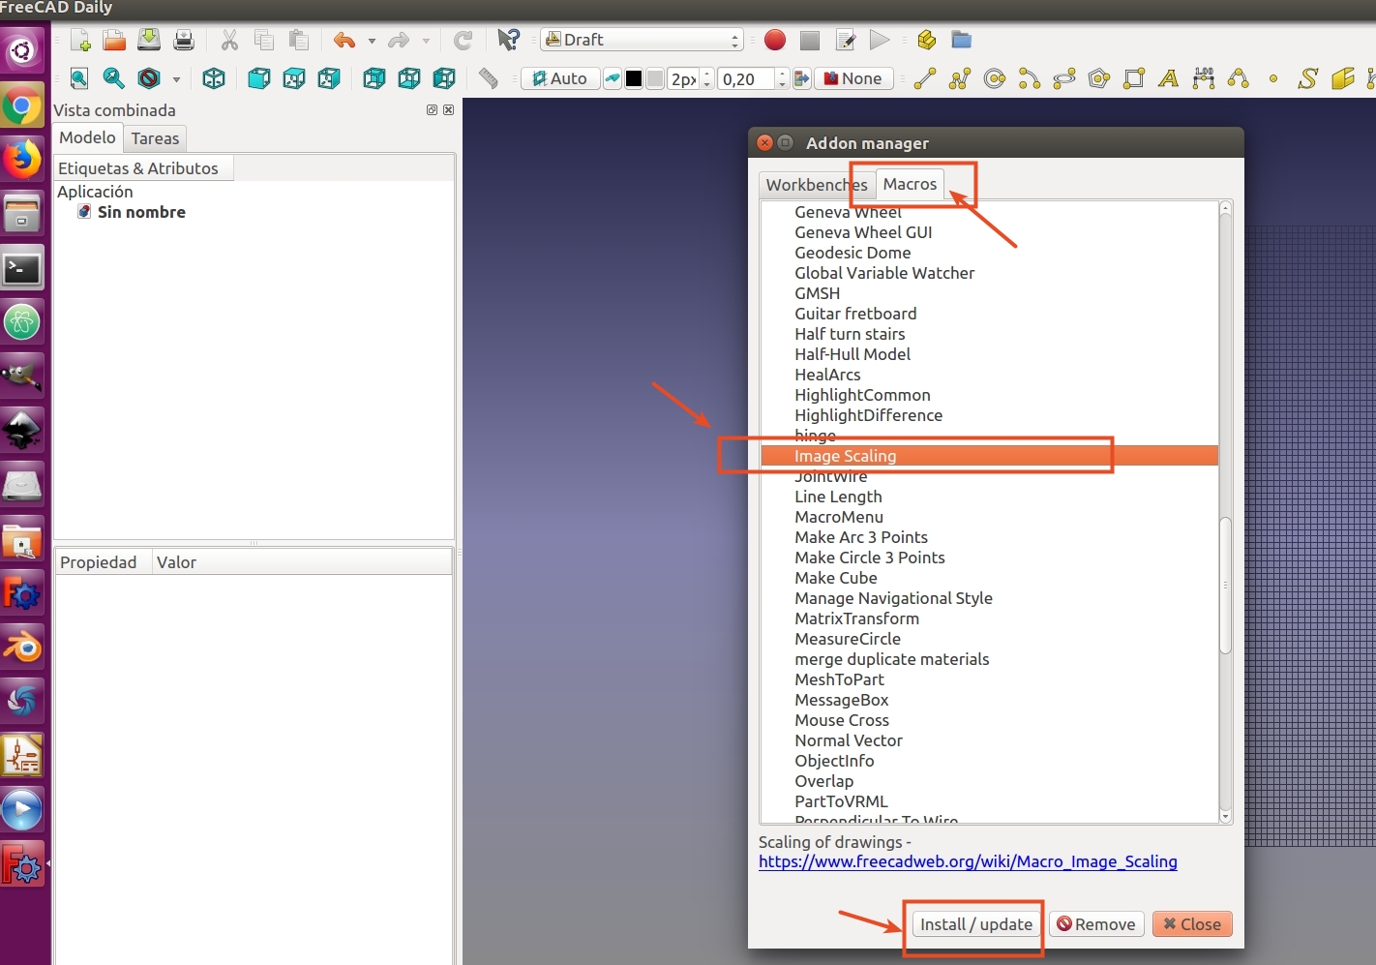The width and height of the screenshot is (1376, 965).
Task: Switch to the Modelo tab
Action: [x=87, y=137]
